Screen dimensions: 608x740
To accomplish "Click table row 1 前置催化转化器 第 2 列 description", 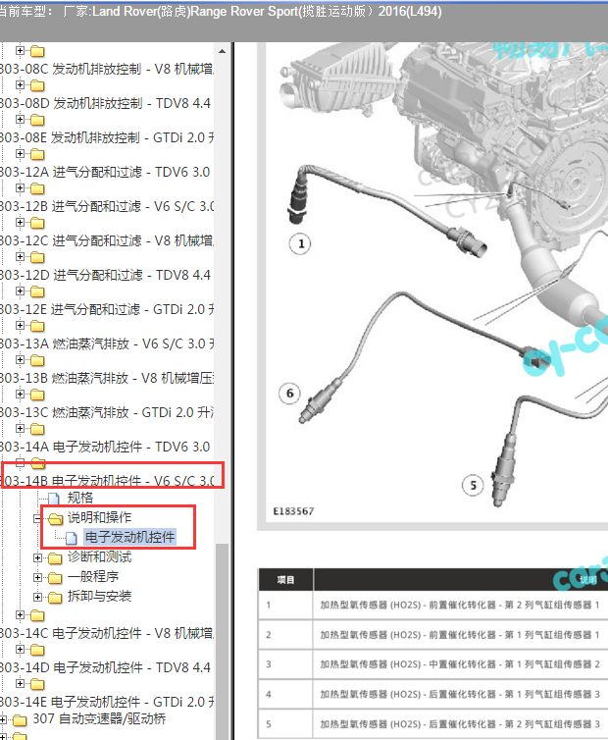I will (x=460, y=605).
